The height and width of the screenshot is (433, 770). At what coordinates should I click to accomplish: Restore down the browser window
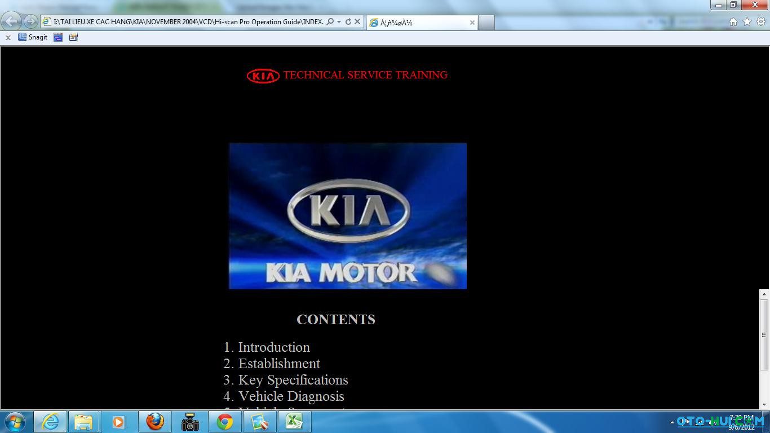(733, 5)
